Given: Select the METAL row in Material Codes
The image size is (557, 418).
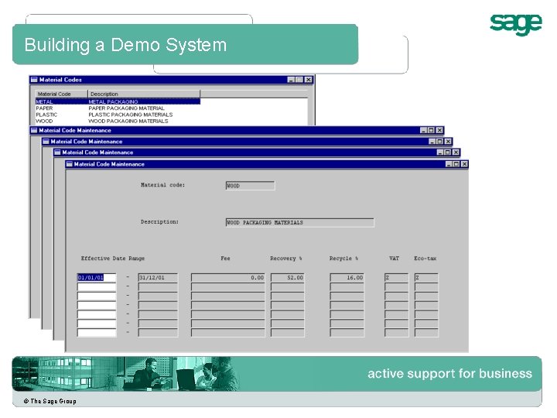Looking at the screenshot, I should click(118, 101).
